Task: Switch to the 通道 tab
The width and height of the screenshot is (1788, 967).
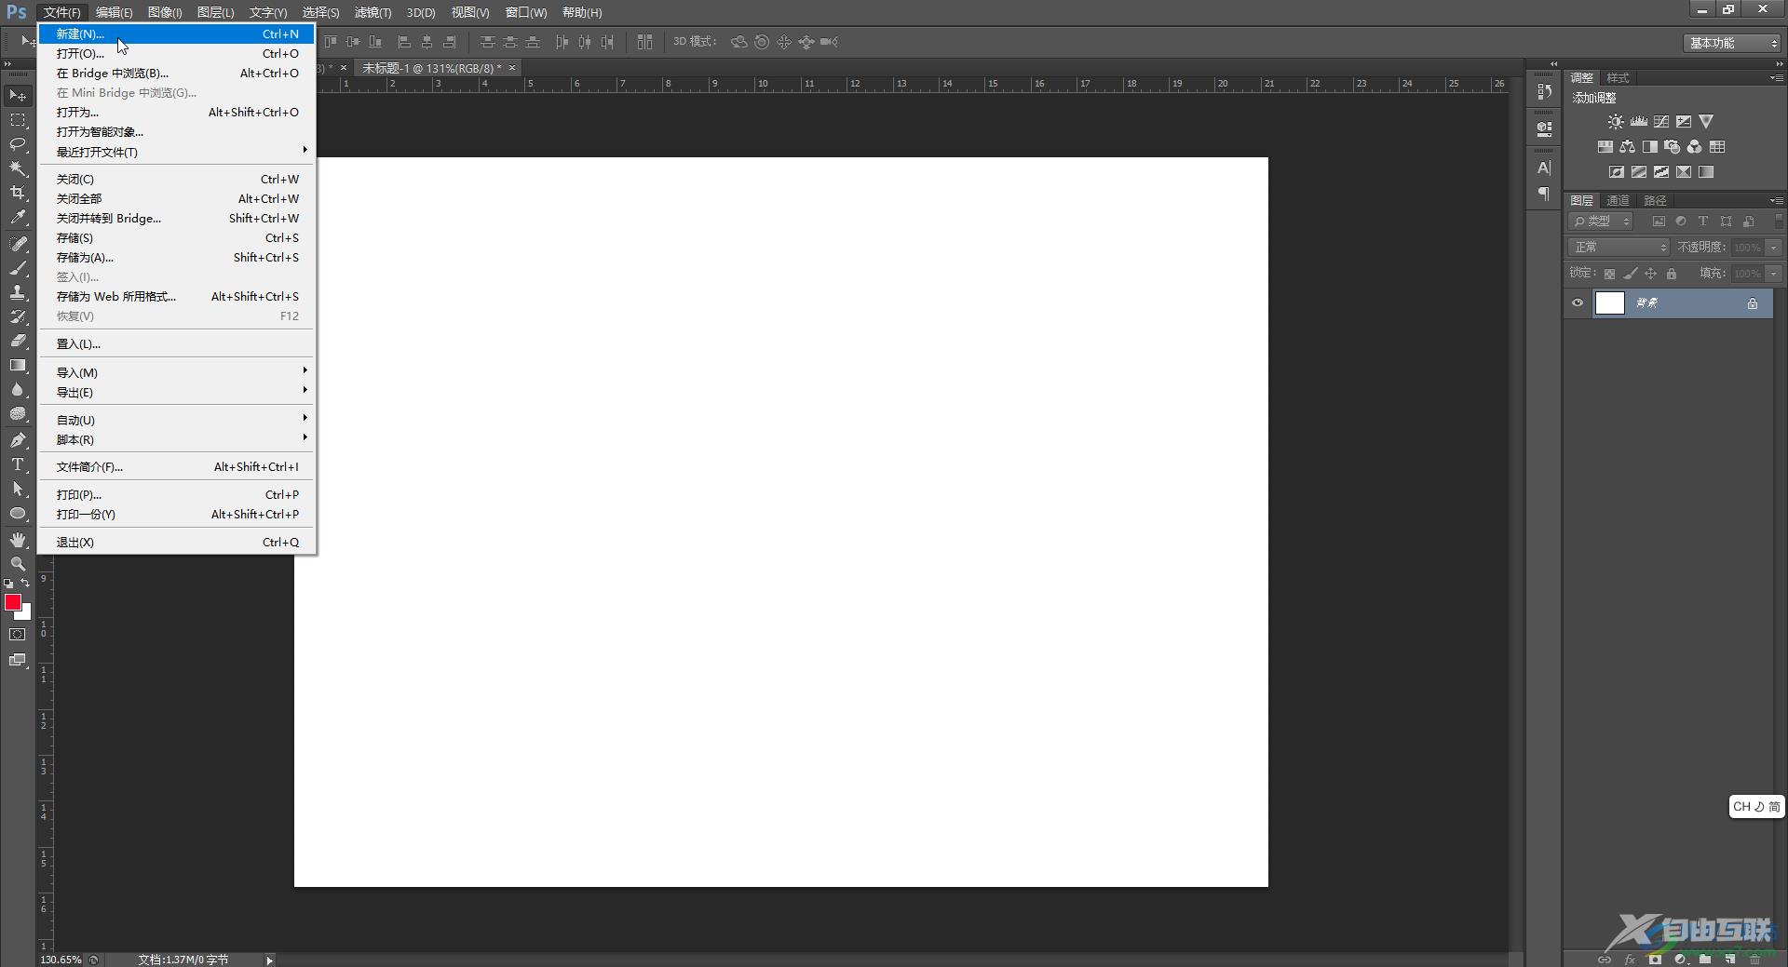Action: (1619, 200)
